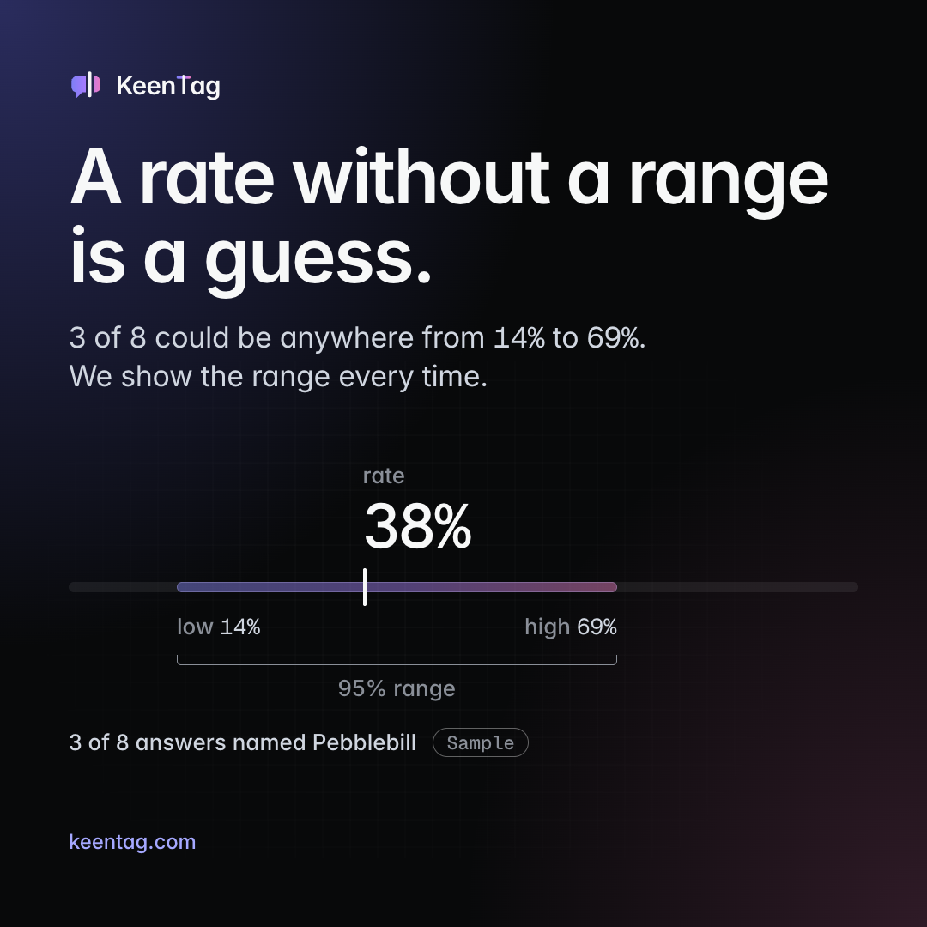This screenshot has height=927, width=927.
Task: Click the small 'rate' label
Action: coord(384,476)
